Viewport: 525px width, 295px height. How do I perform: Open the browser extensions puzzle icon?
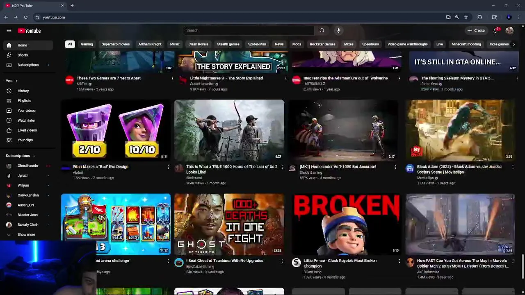pyautogui.click(x=479, y=17)
